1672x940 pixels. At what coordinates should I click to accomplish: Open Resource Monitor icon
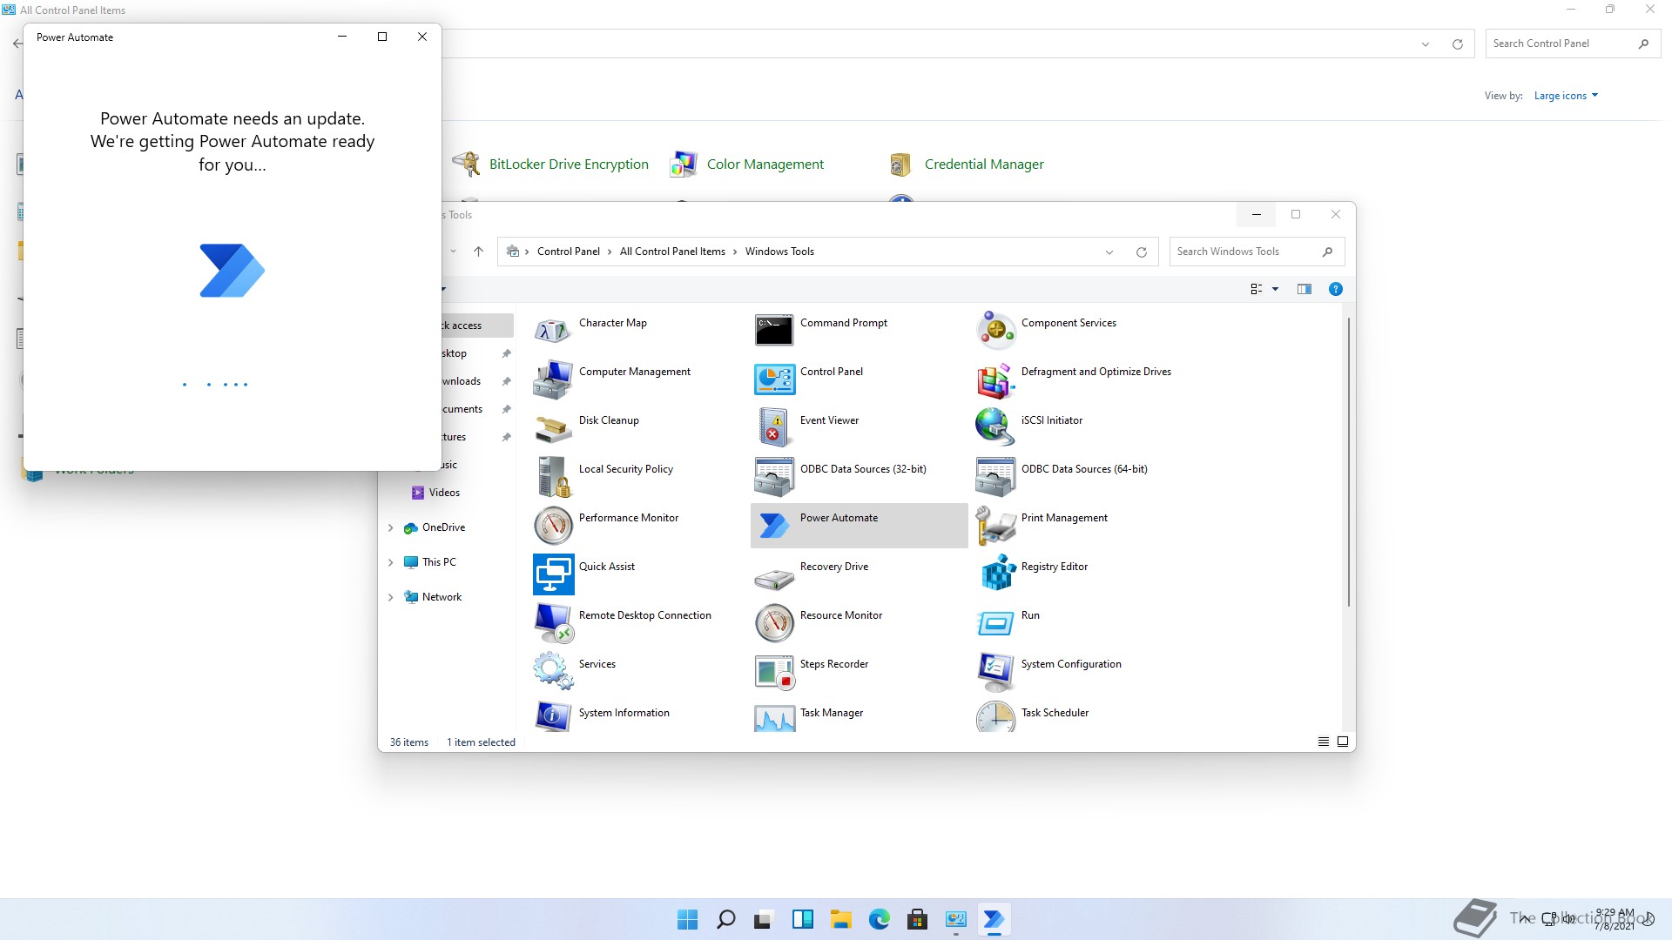(774, 623)
